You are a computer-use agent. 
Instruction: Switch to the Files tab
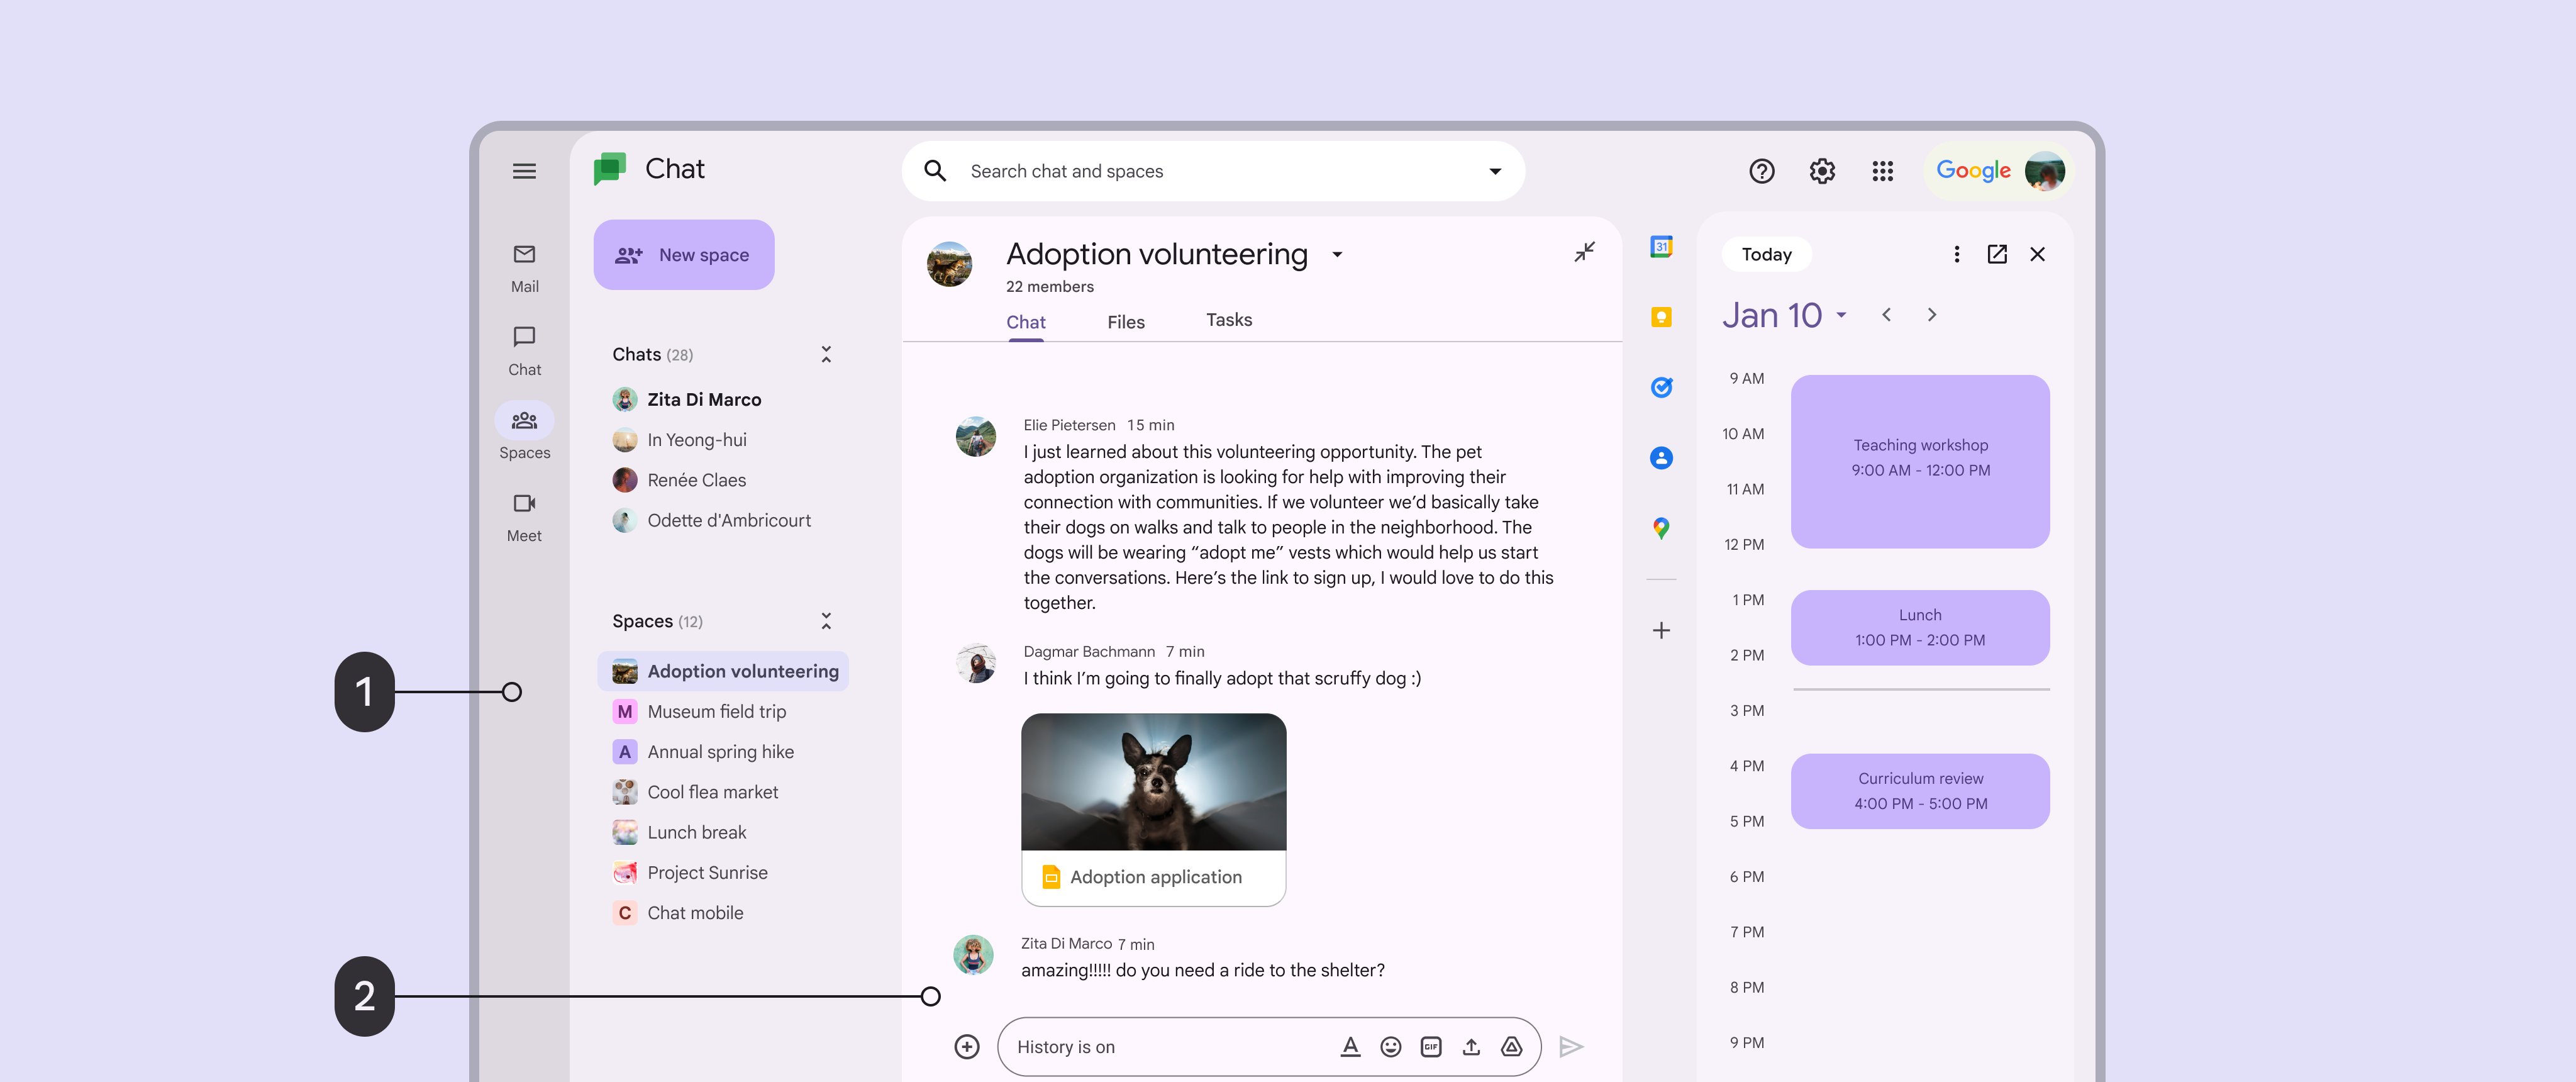coord(1125,322)
